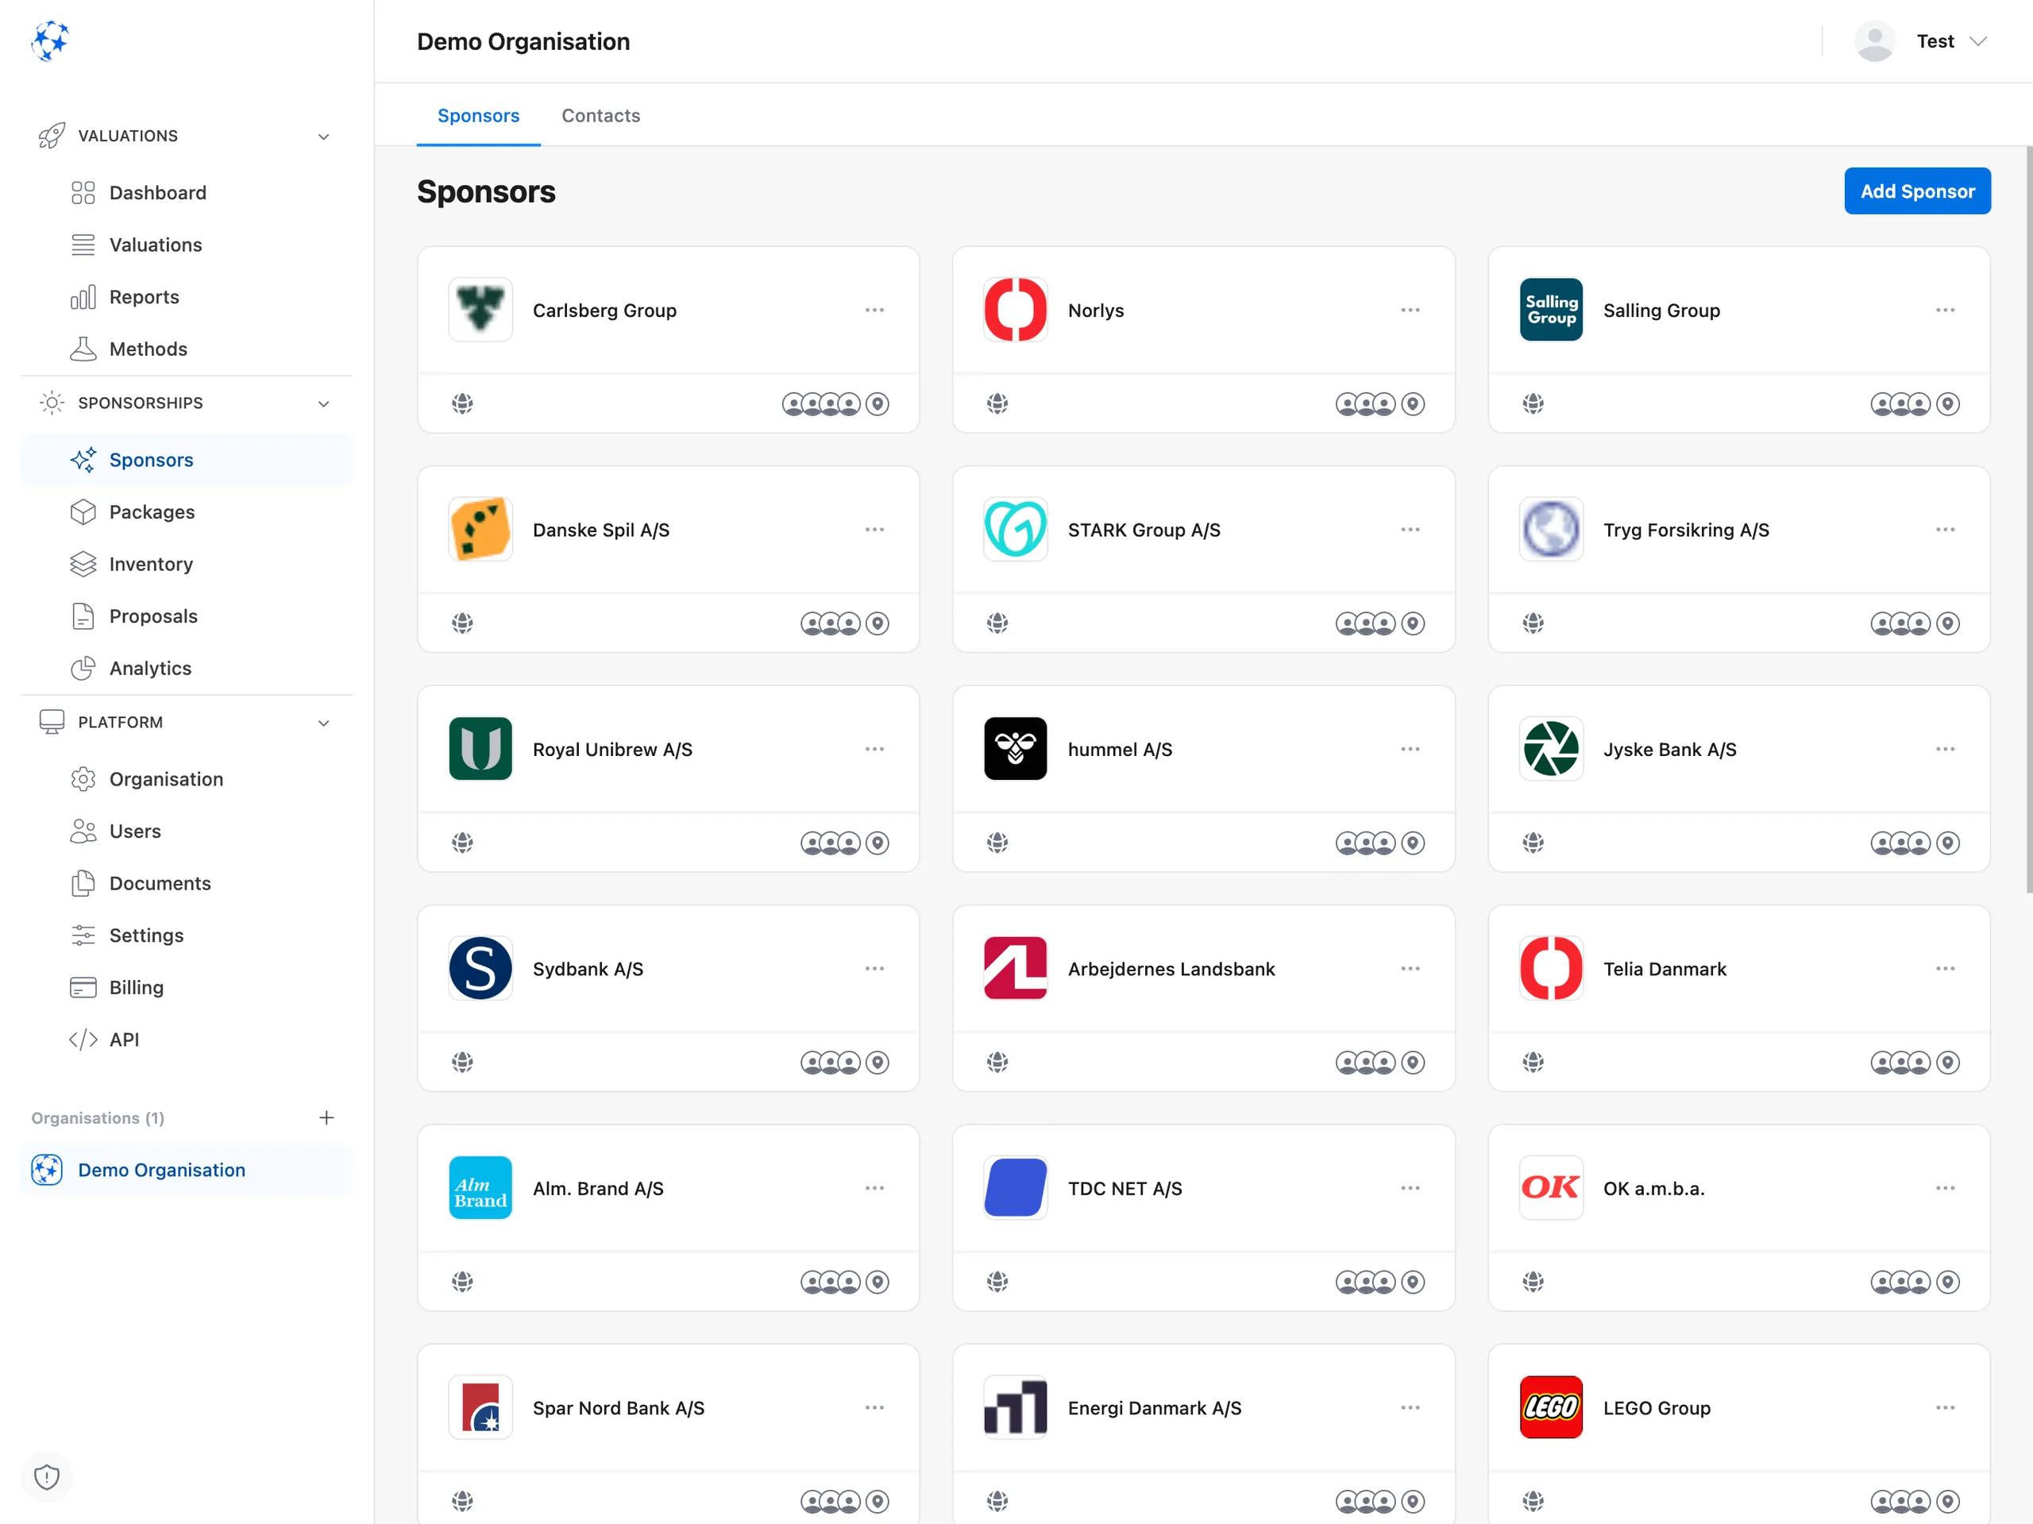Open the Billing page
This screenshot has width=2033, height=1524.
point(187,987)
